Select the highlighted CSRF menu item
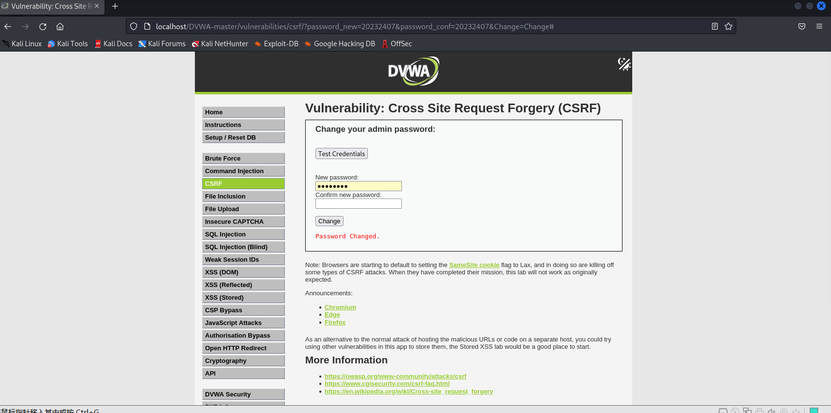Screen dimensions: 831x413 coord(243,183)
